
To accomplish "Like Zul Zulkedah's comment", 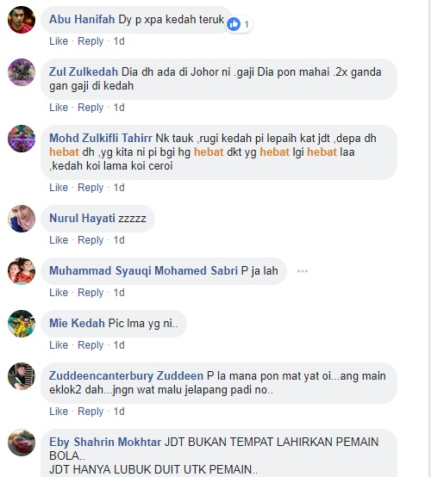I will pyautogui.click(x=59, y=108).
